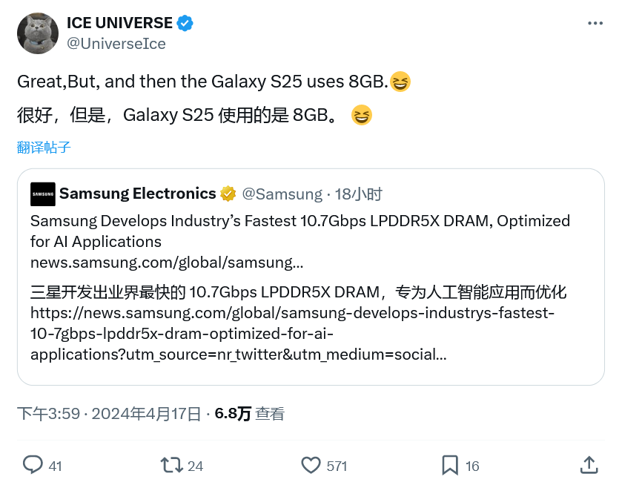Open quoted tweet with Chinese text about 10.7Gbps LPDDR5X
Image resolution: width=619 pixels, height=488 pixels.
(x=298, y=292)
